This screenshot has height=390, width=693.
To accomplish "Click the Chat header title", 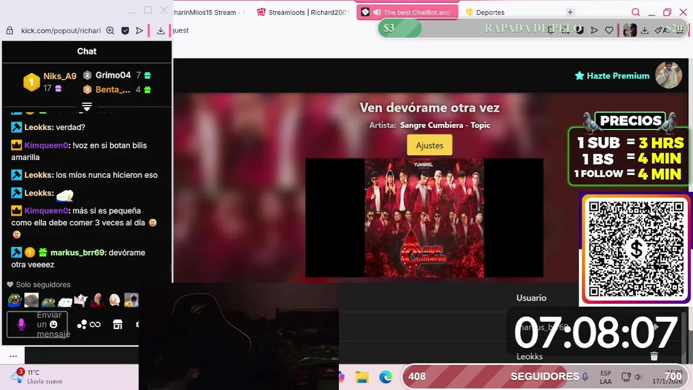I will point(87,51).
